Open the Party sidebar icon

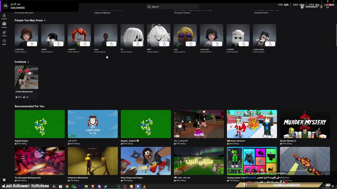[x=4, y=33]
